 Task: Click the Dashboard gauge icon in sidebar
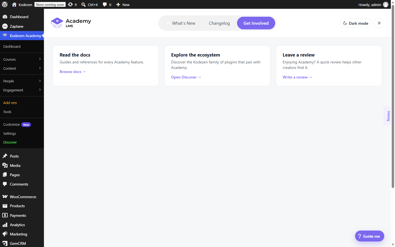tap(5, 17)
